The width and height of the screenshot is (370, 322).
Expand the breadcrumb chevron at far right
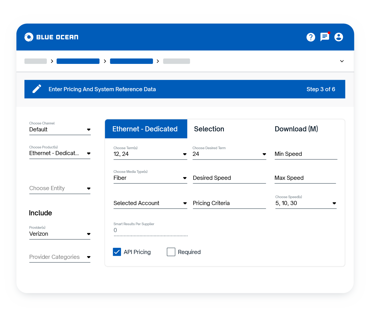tap(342, 61)
